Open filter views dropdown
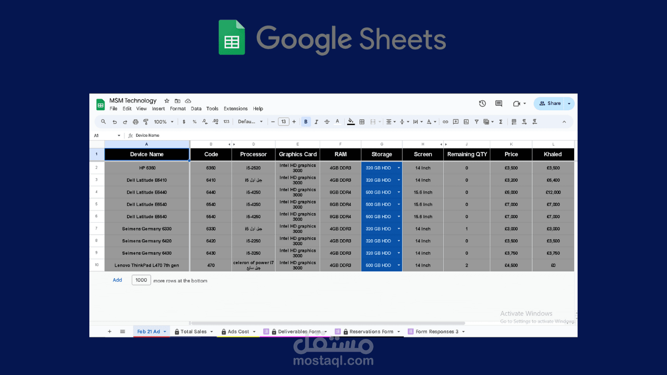Screen dimensions: 667x375 tap(489, 122)
